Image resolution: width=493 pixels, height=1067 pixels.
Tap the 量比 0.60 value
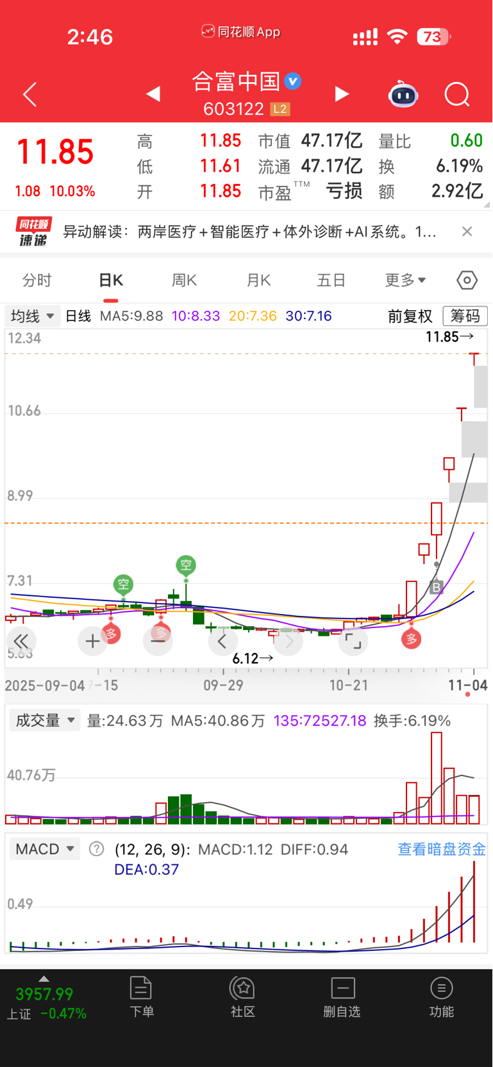pos(466,140)
